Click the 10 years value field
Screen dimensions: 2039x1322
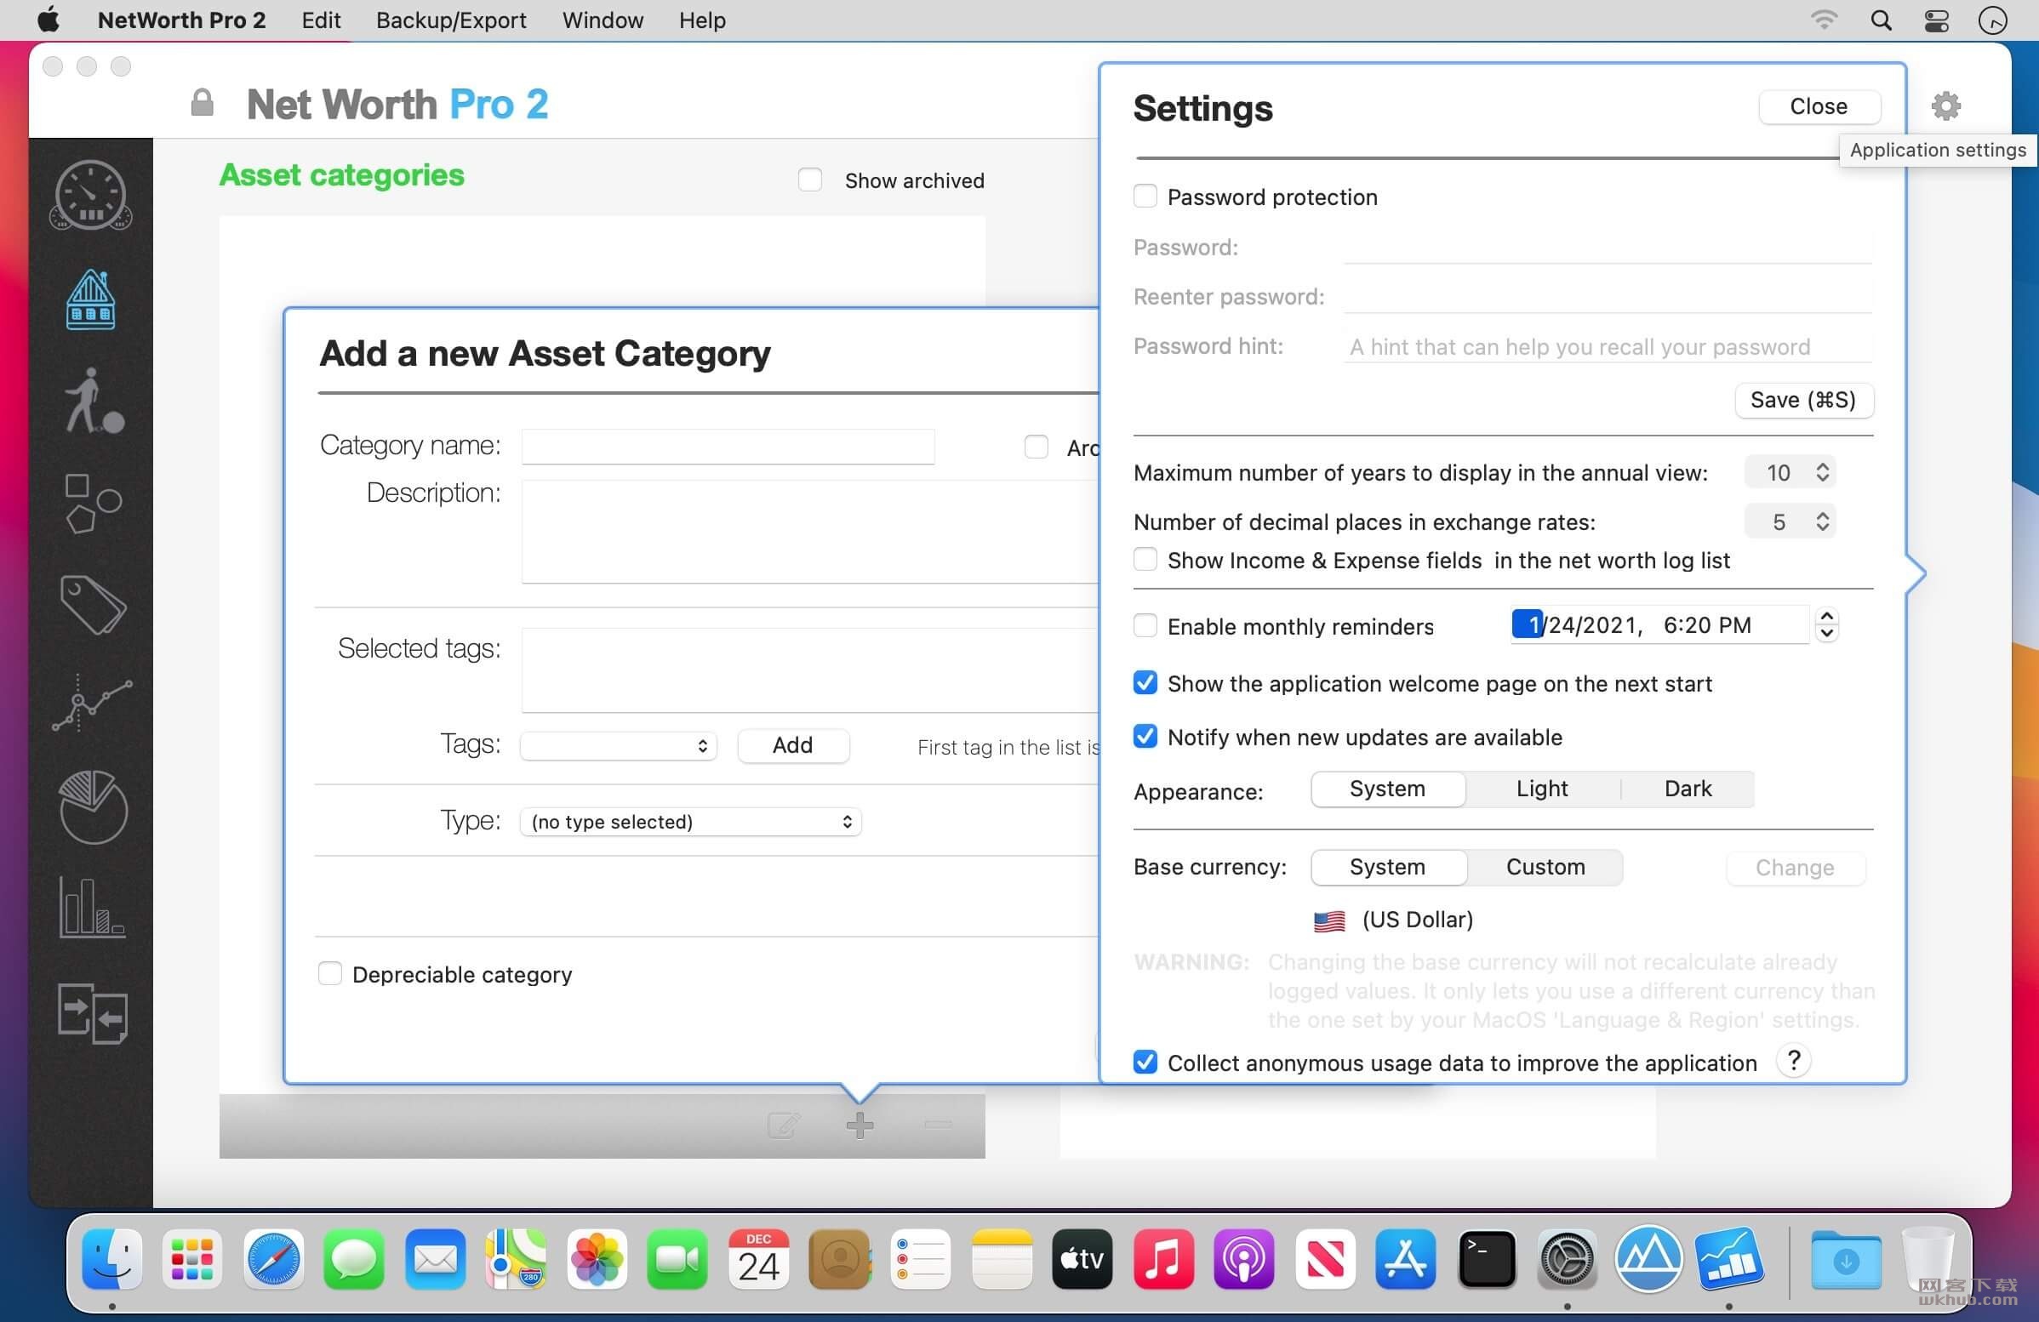click(1779, 472)
